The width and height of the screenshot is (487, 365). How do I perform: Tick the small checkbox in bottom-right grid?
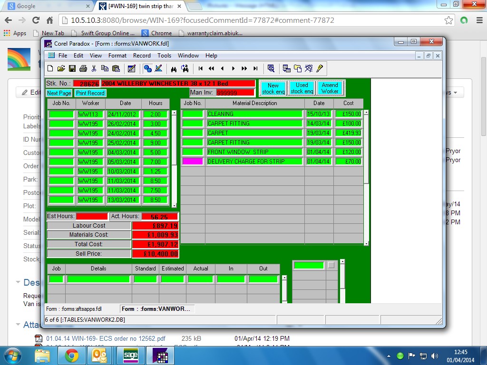(331, 265)
